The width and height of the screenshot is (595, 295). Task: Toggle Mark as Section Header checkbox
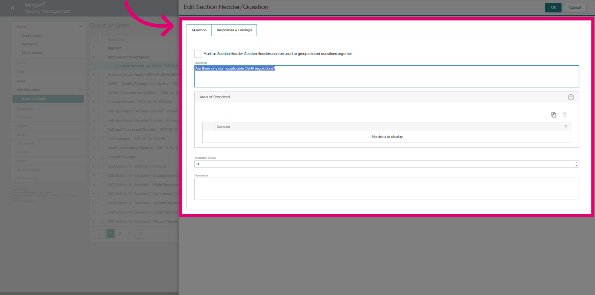point(198,54)
